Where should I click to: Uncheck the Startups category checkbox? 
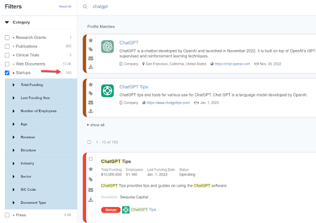tap(7, 73)
